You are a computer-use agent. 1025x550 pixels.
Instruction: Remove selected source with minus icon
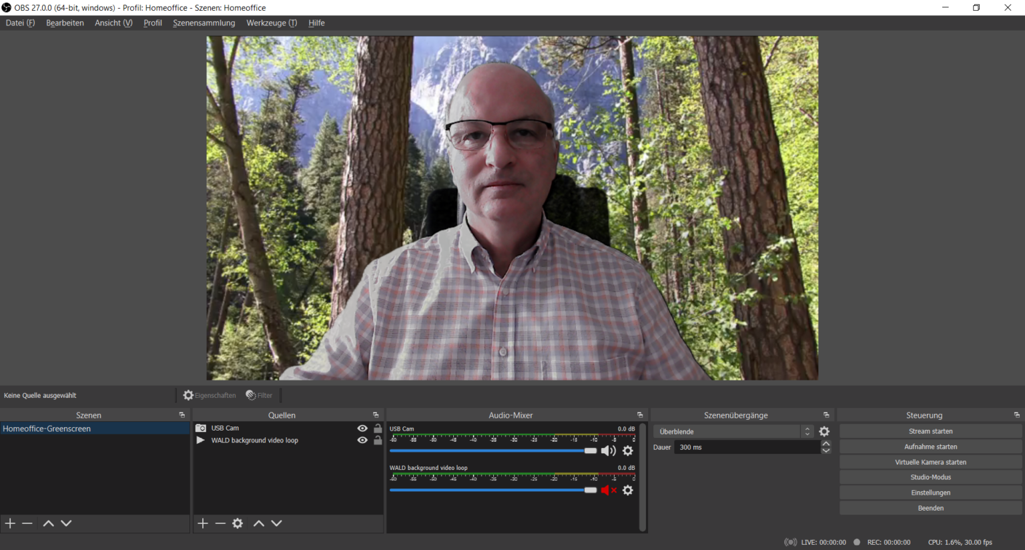[220, 523]
